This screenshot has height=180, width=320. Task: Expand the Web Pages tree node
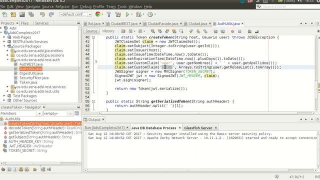[x=4, y=37]
